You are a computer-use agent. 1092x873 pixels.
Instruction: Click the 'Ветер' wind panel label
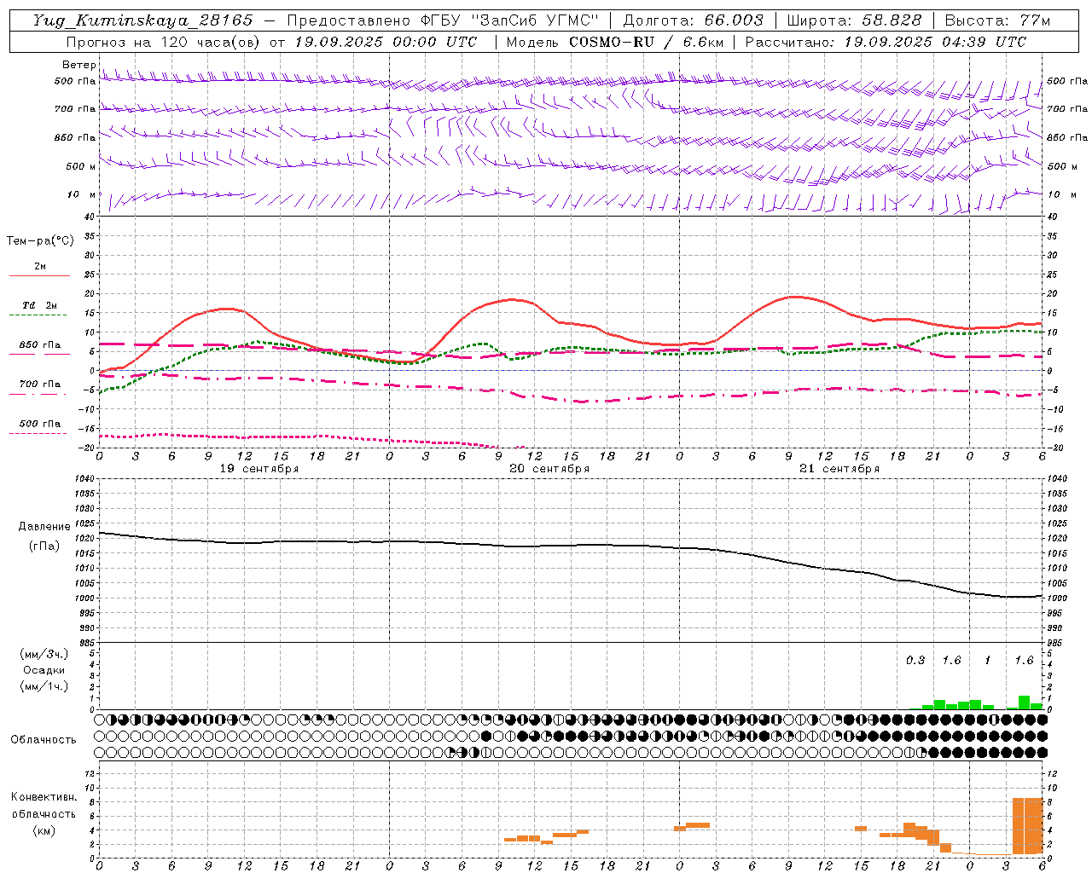tap(78, 65)
